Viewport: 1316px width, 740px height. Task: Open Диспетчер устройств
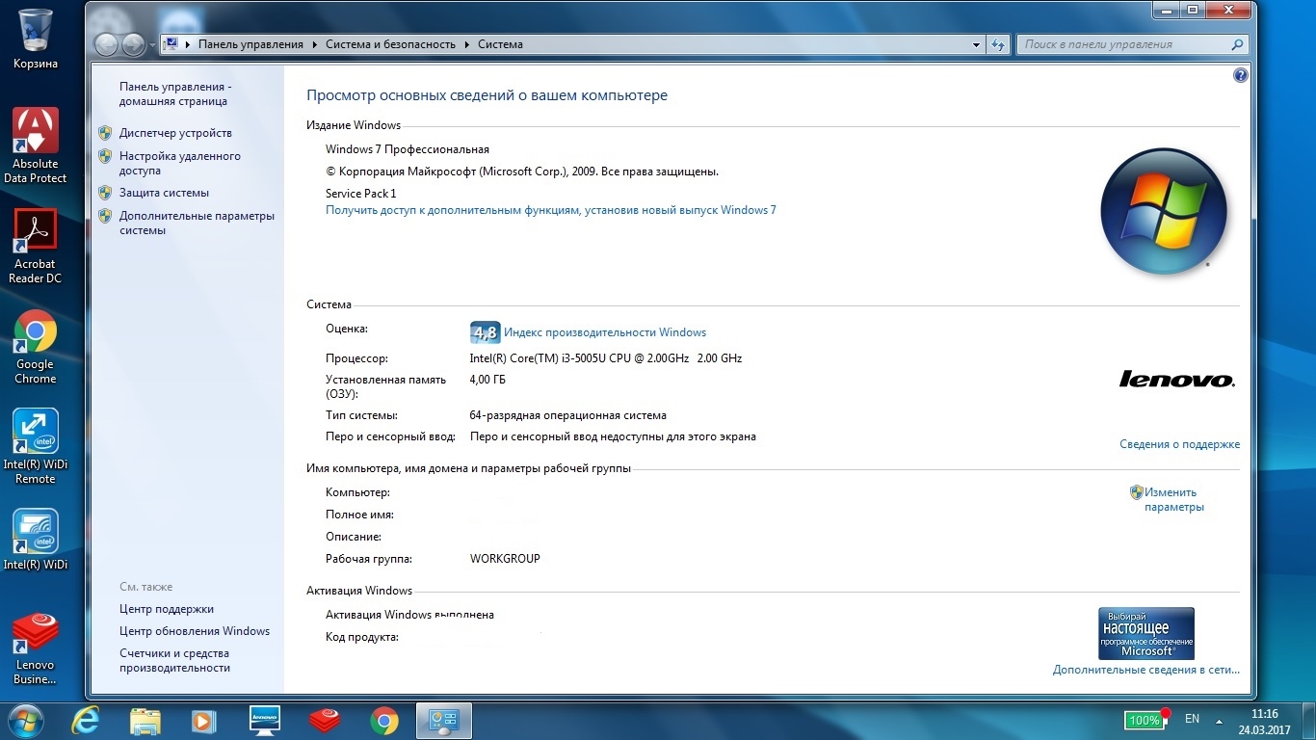click(x=175, y=133)
